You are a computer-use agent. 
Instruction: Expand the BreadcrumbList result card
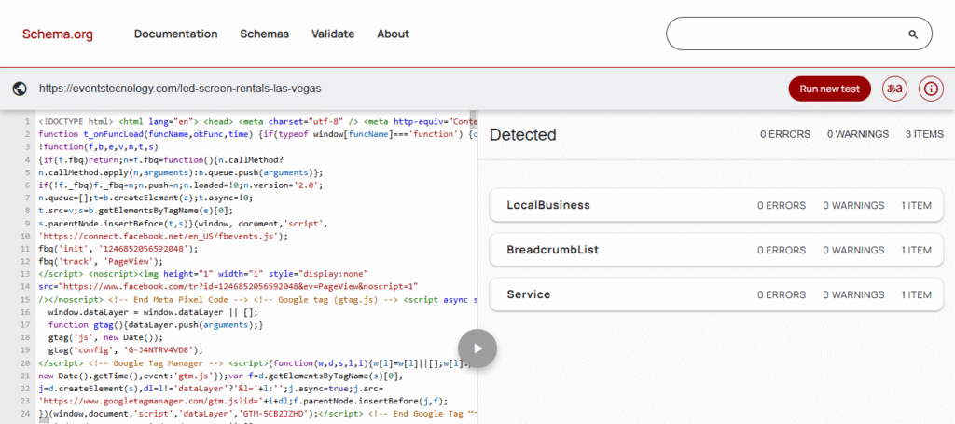point(716,250)
